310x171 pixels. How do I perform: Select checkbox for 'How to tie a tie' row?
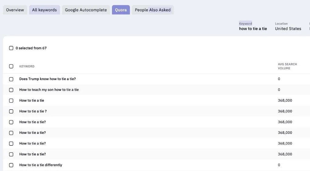pos(11,100)
